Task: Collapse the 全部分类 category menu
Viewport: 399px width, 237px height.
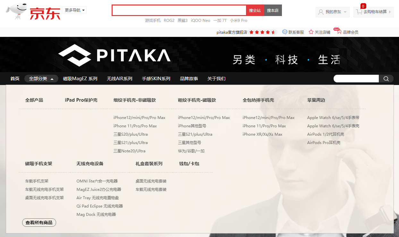Action: tap(41, 79)
